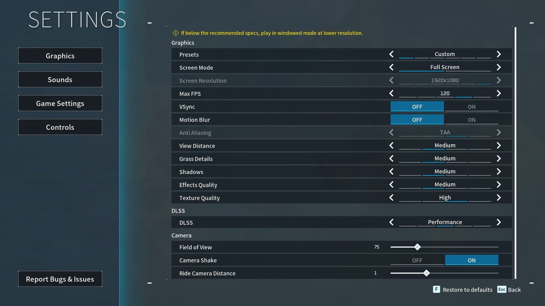This screenshot has width=545, height=306.
Task: Decrease Texture Quality with the left arrow
Action: tap(391, 197)
